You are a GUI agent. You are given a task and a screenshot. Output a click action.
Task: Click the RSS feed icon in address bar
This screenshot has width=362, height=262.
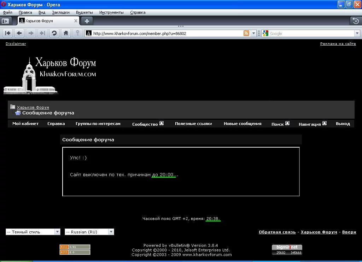[246, 33]
